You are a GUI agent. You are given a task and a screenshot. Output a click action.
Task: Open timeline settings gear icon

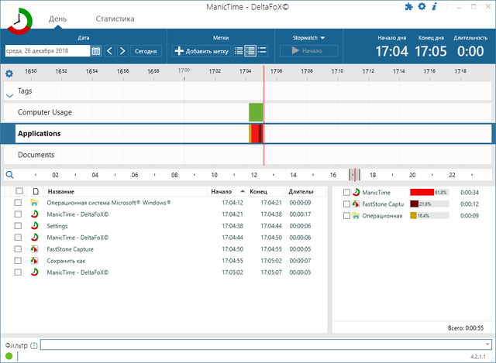click(x=9, y=74)
